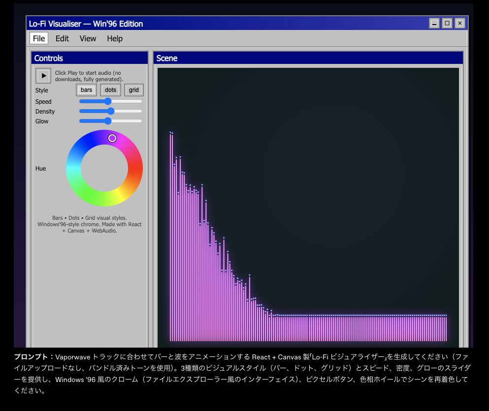Image resolution: width=489 pixels, height=411 pixels.
Task: Click the 'Bars • Dots • Grid visual styles' text
Action: point(90,218)
